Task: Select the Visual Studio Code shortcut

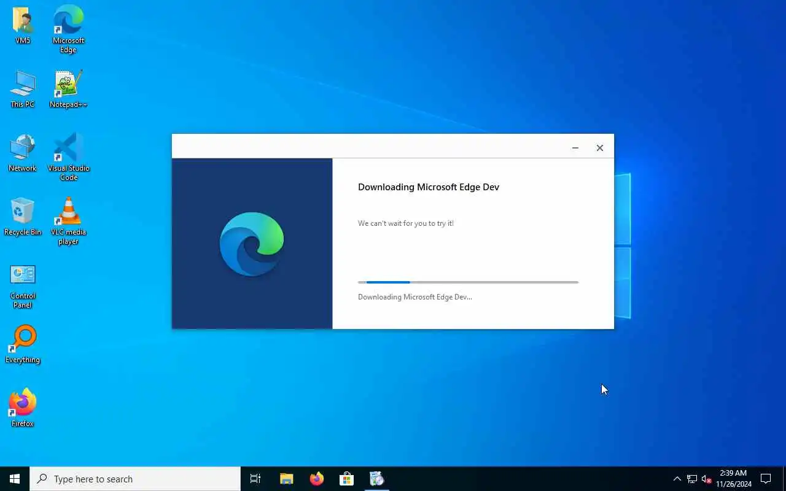Action: (68, 157)
